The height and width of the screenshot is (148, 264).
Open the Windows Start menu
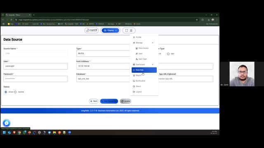pos(4,132)
